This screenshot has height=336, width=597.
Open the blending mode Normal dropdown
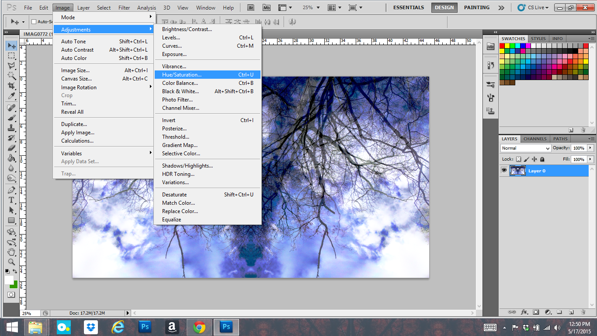click(525, 148)
